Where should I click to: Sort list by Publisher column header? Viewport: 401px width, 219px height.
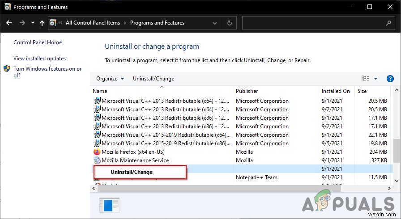coord(247,91)
